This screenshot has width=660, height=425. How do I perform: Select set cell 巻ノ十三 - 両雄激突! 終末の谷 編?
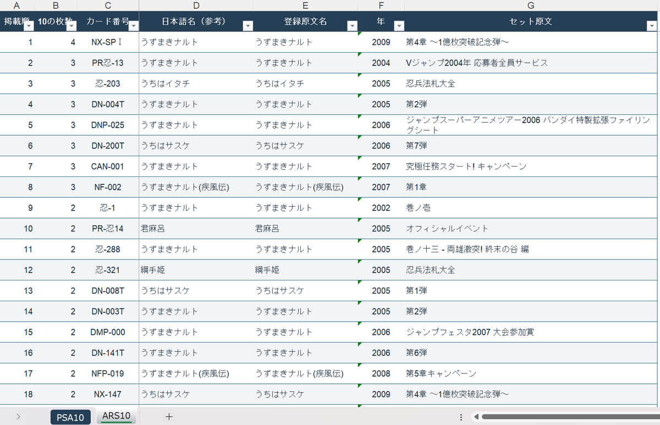click(x=531, y=249)
